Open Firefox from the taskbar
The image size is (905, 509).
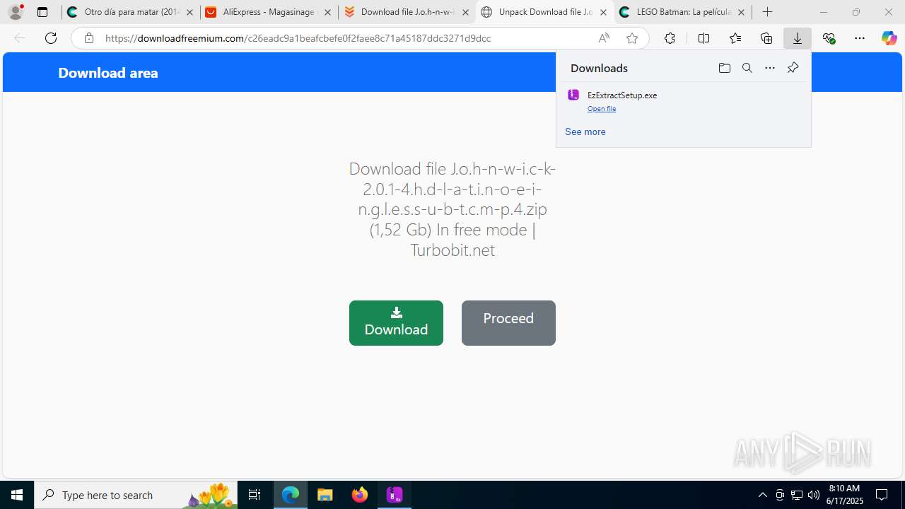point(360,495)
